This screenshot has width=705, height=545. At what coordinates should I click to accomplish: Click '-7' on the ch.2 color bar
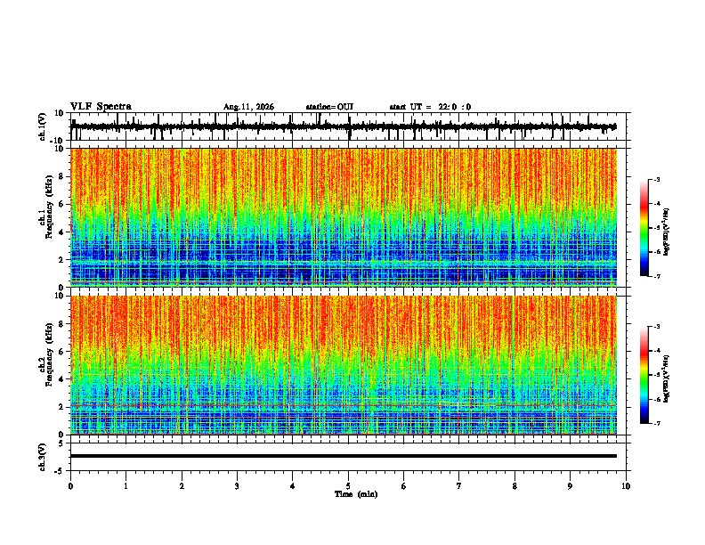(x=657, y=423)
